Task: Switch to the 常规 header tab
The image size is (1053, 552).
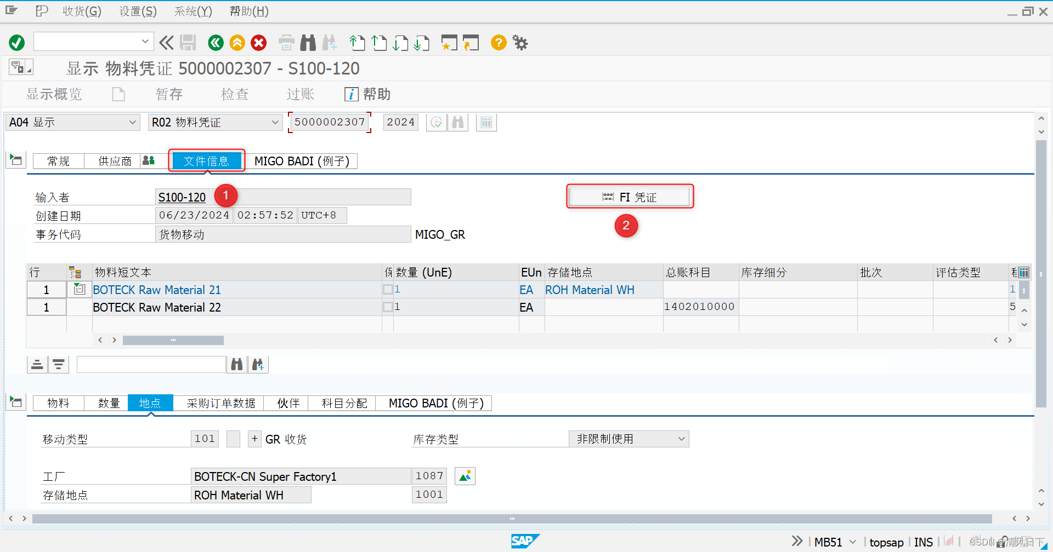Action: [x=58, y=161]
